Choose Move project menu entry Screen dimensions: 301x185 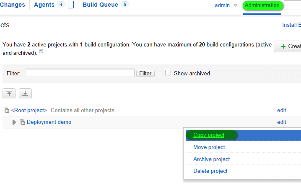click(209, 147)
